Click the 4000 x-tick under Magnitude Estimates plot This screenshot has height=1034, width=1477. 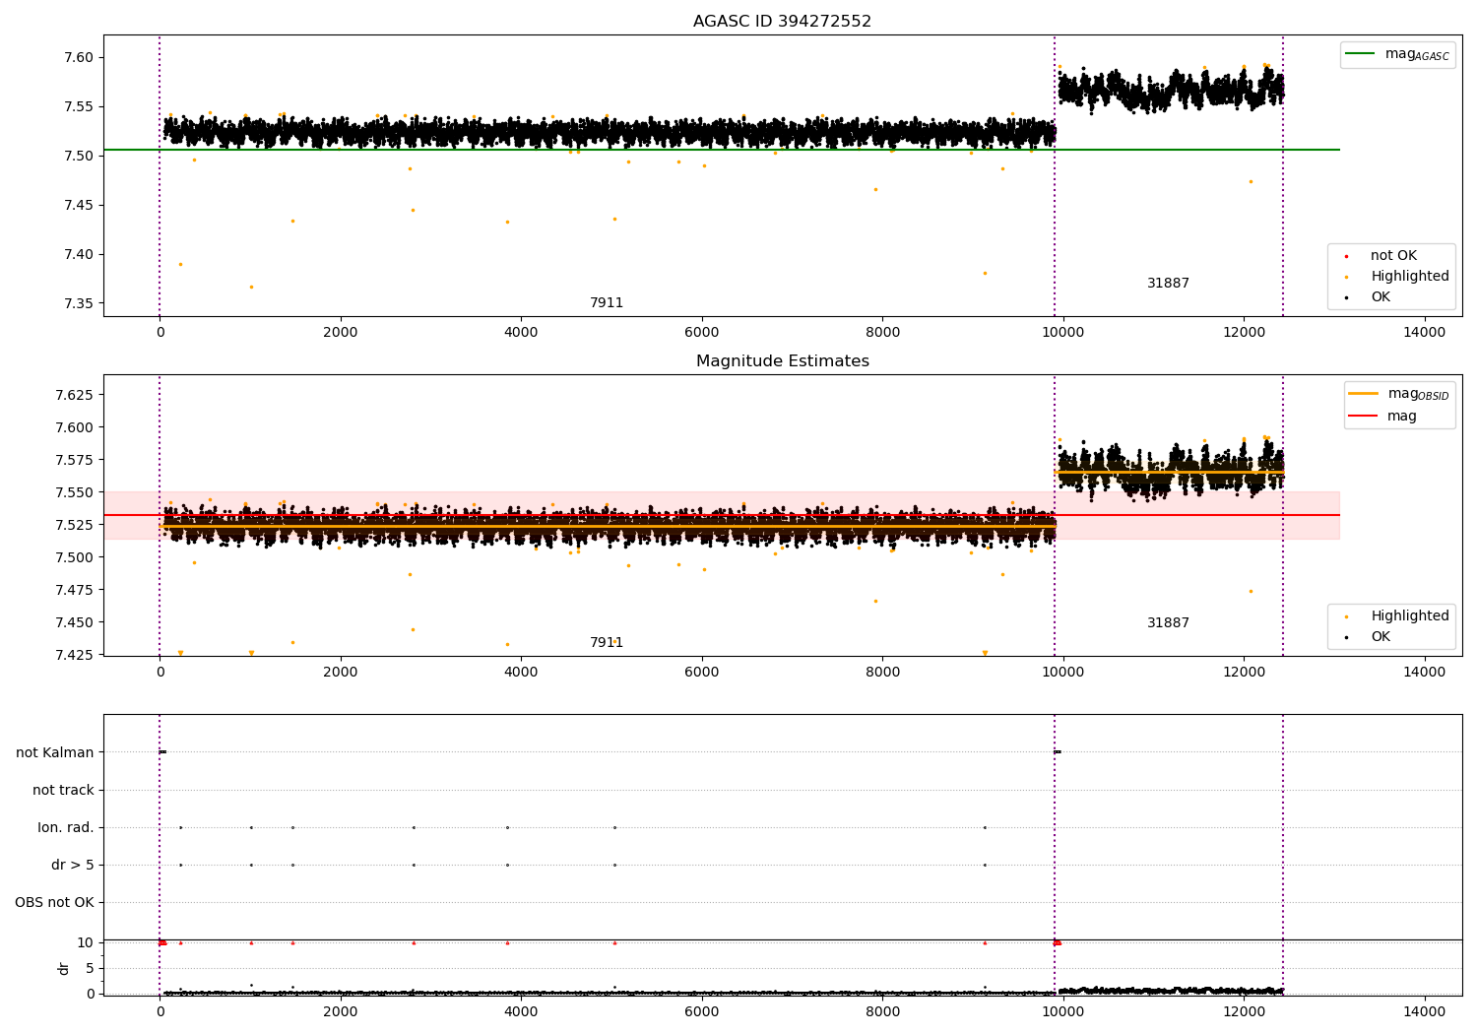[521, 673]
